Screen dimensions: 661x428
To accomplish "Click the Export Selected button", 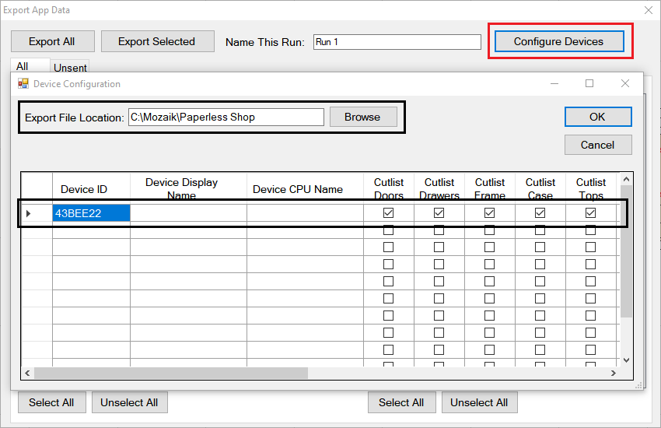I will 156,41.
